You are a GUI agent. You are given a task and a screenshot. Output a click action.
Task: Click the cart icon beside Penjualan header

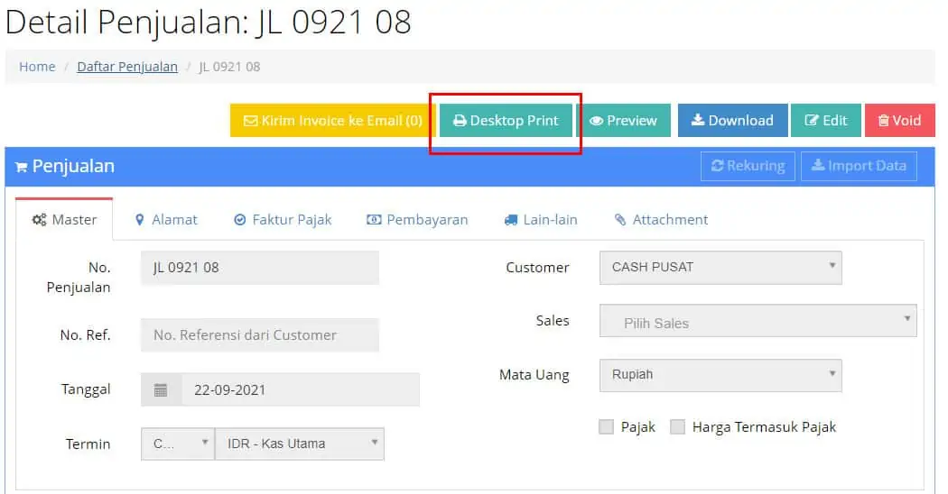tap(21, 168)
